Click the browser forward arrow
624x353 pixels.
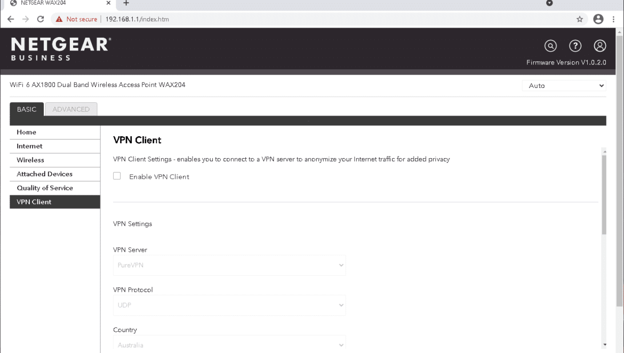point(26,19)
